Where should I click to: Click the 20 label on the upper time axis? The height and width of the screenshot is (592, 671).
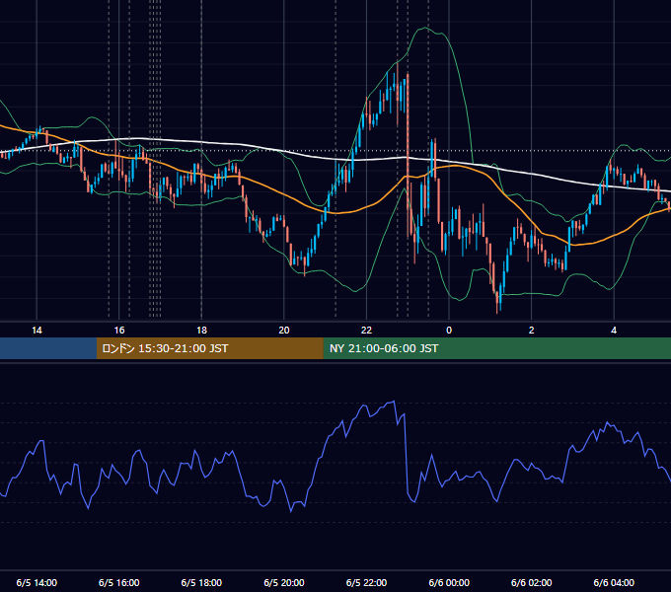pyautogui.click(x=284, y=331)
